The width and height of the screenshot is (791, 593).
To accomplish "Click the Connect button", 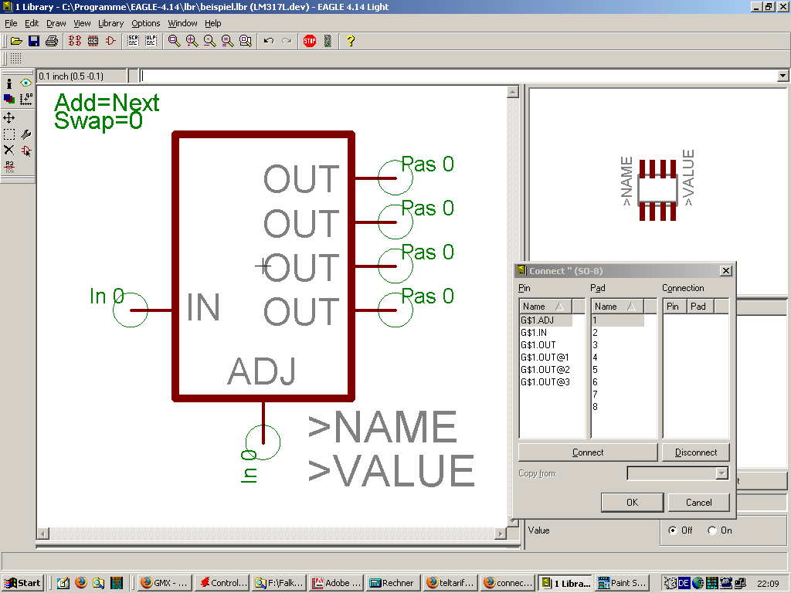I will tap(588, 452).
